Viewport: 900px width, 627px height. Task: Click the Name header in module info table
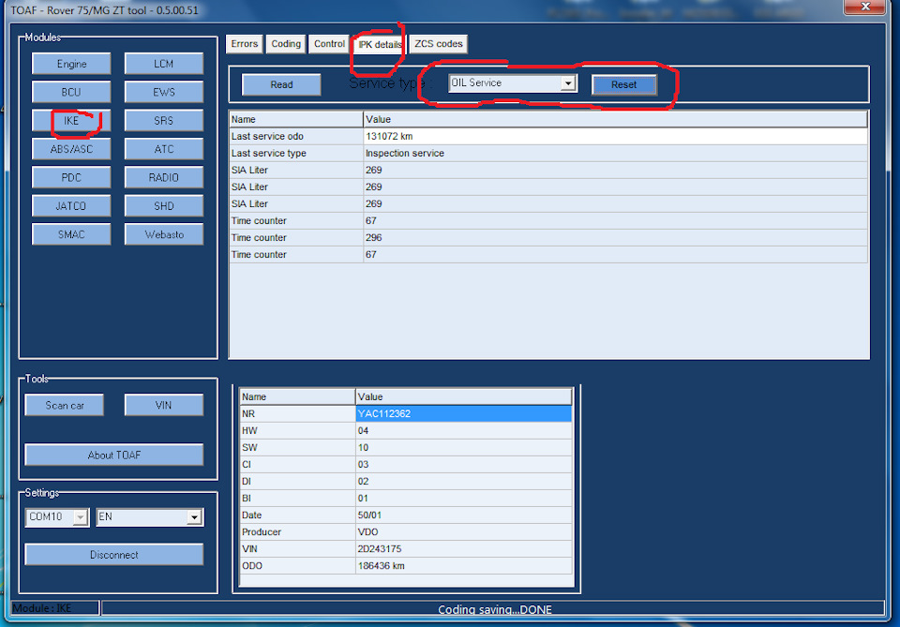(297, 396)
